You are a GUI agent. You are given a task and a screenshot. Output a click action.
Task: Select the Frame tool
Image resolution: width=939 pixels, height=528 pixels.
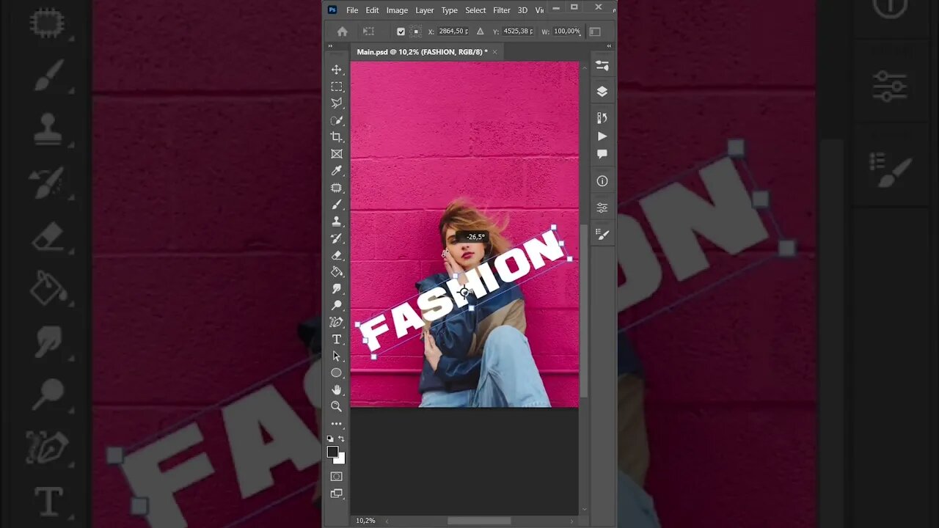[337, 154]
